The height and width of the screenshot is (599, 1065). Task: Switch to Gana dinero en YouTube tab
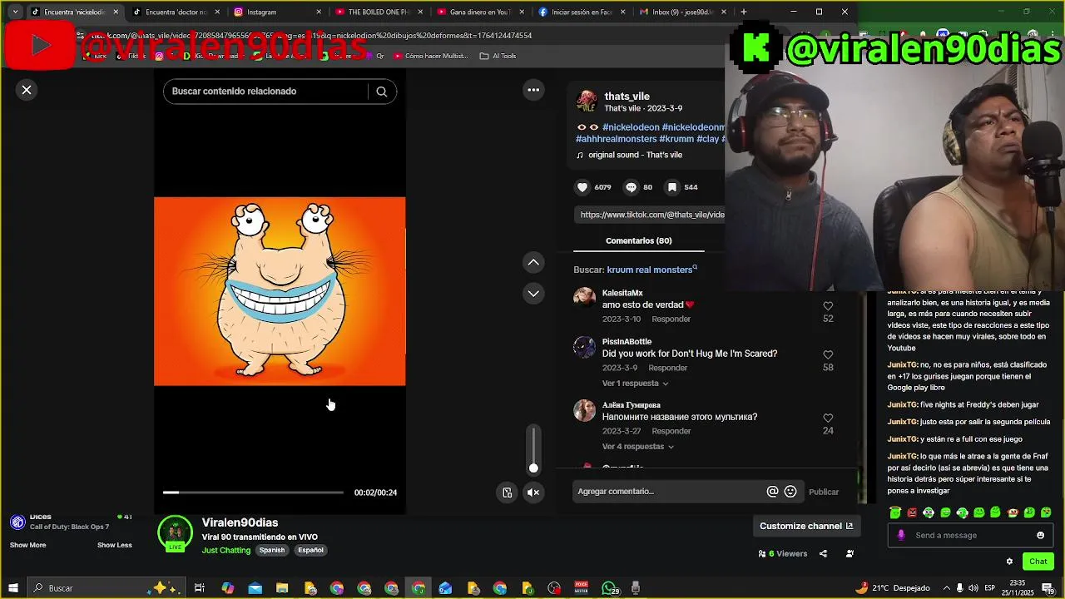[x=480, y=12]
